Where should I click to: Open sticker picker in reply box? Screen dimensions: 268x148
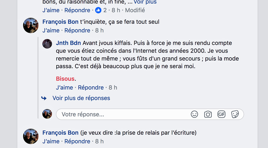[x=235, y=114]
